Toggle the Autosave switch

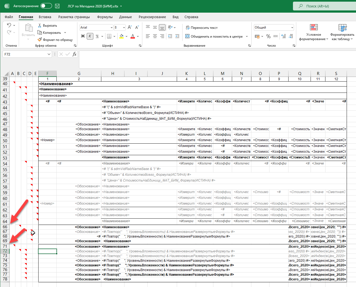coord(46,6)
